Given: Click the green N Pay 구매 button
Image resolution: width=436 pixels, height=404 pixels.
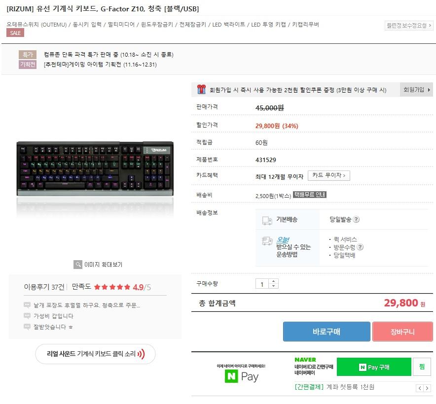Looking at the screenshot, I should pos(374,367).
